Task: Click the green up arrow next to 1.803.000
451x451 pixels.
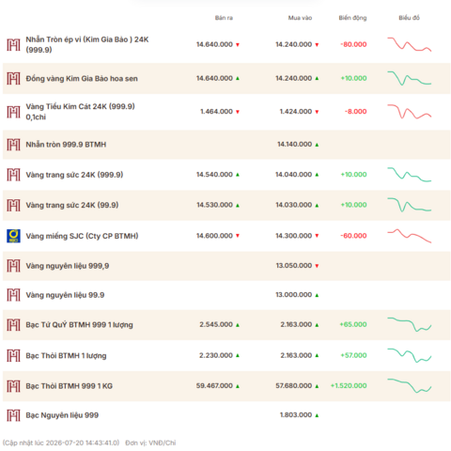Action: tap(317, 415)
